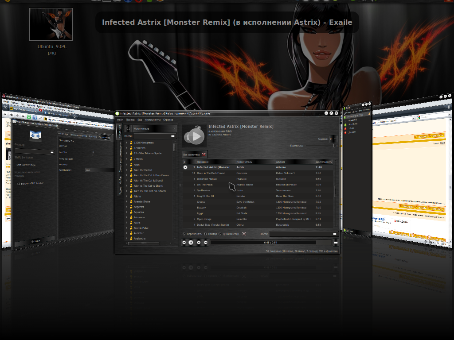Toggle 'Включить Shift Switcher' checkbox in CompizConfig
This screenshot has height=340, width=454.
click(19, 183)
